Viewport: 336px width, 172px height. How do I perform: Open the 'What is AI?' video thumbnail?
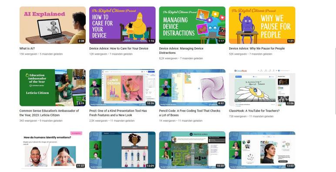[53, 25]
